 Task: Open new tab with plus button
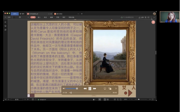pyautogui.click(x=82, y=14)
